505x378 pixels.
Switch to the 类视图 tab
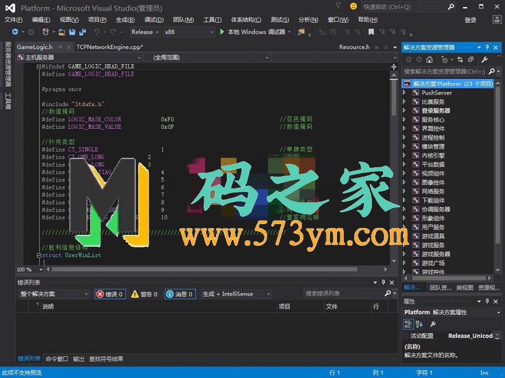465,287
